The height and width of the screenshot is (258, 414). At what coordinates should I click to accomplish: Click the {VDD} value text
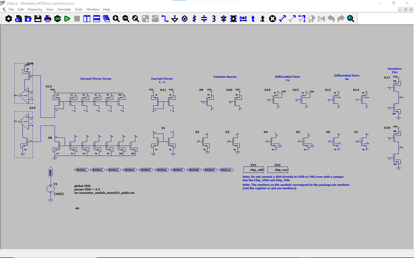click(x=59, y=194)
